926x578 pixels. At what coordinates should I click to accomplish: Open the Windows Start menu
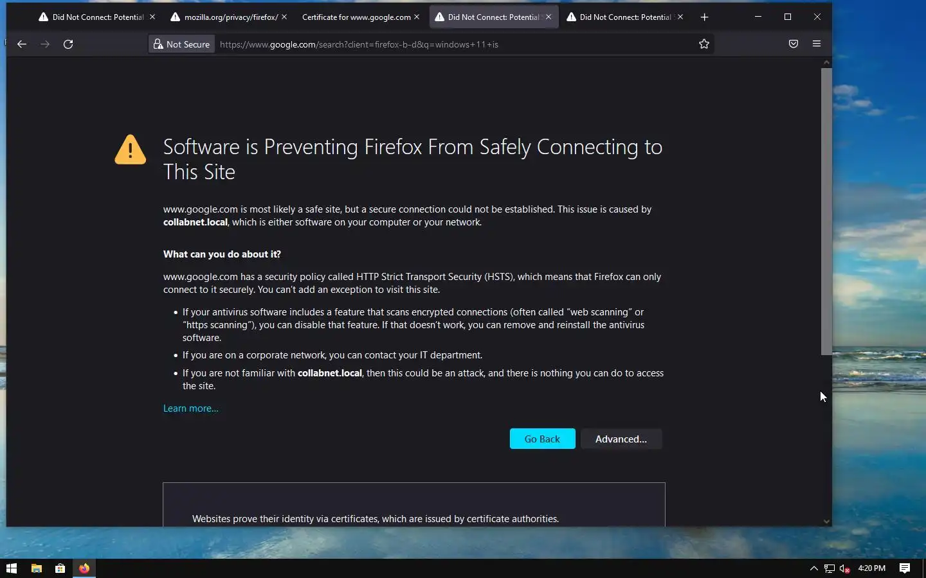tap(12, 568)
